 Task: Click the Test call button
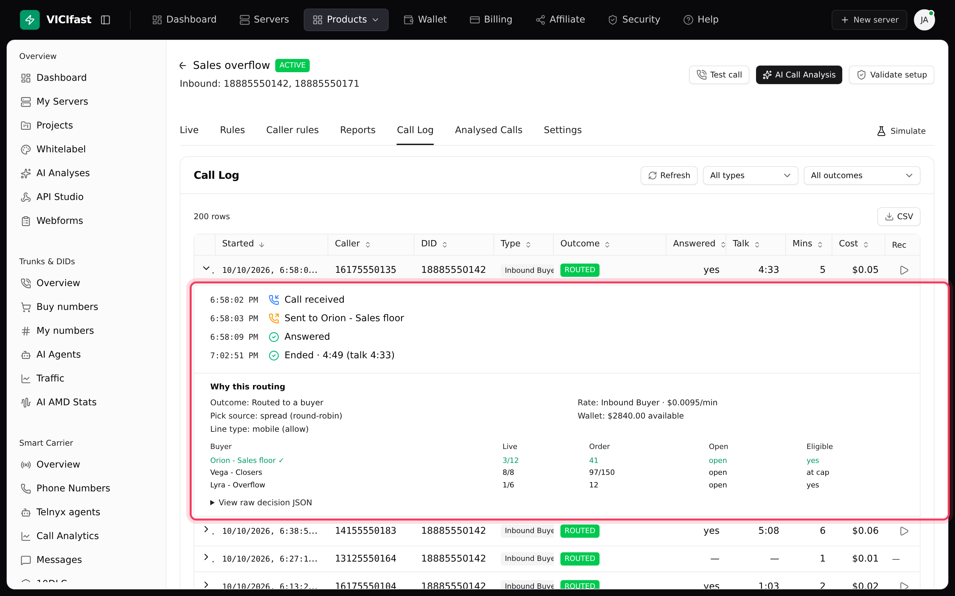point(719,75)
